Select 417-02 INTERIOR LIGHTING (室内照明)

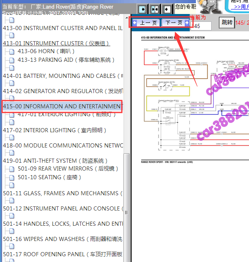click(55, 130)
